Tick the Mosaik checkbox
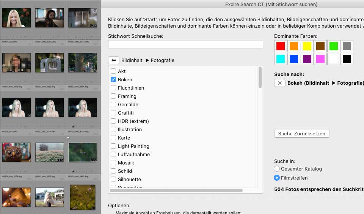Viewport: 364px width, 214px height. pyautogui.click(x=113, y=163)
